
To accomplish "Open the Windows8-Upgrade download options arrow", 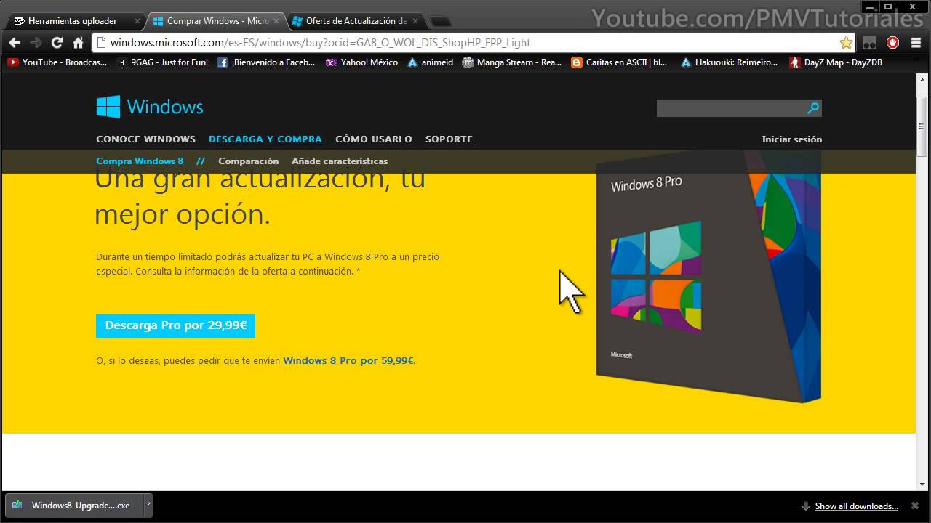I will tap(148, 504).
